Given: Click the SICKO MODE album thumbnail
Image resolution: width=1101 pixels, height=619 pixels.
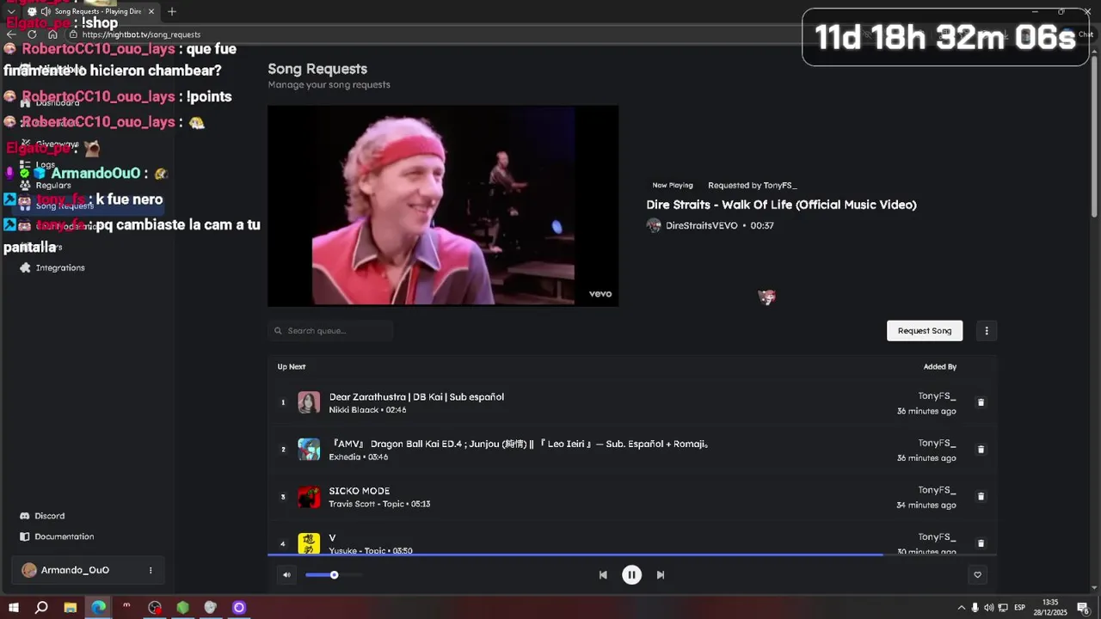Looking at the screenshot, I should (x=309, y=497).
